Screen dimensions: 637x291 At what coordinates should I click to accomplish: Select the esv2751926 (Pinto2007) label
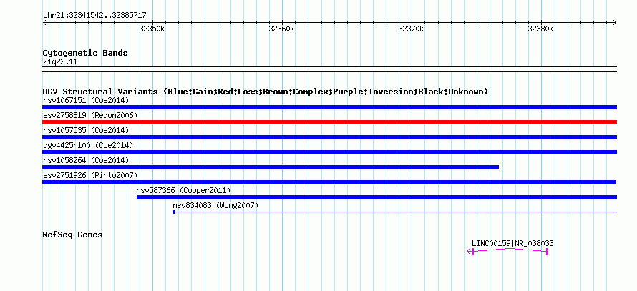90,175
